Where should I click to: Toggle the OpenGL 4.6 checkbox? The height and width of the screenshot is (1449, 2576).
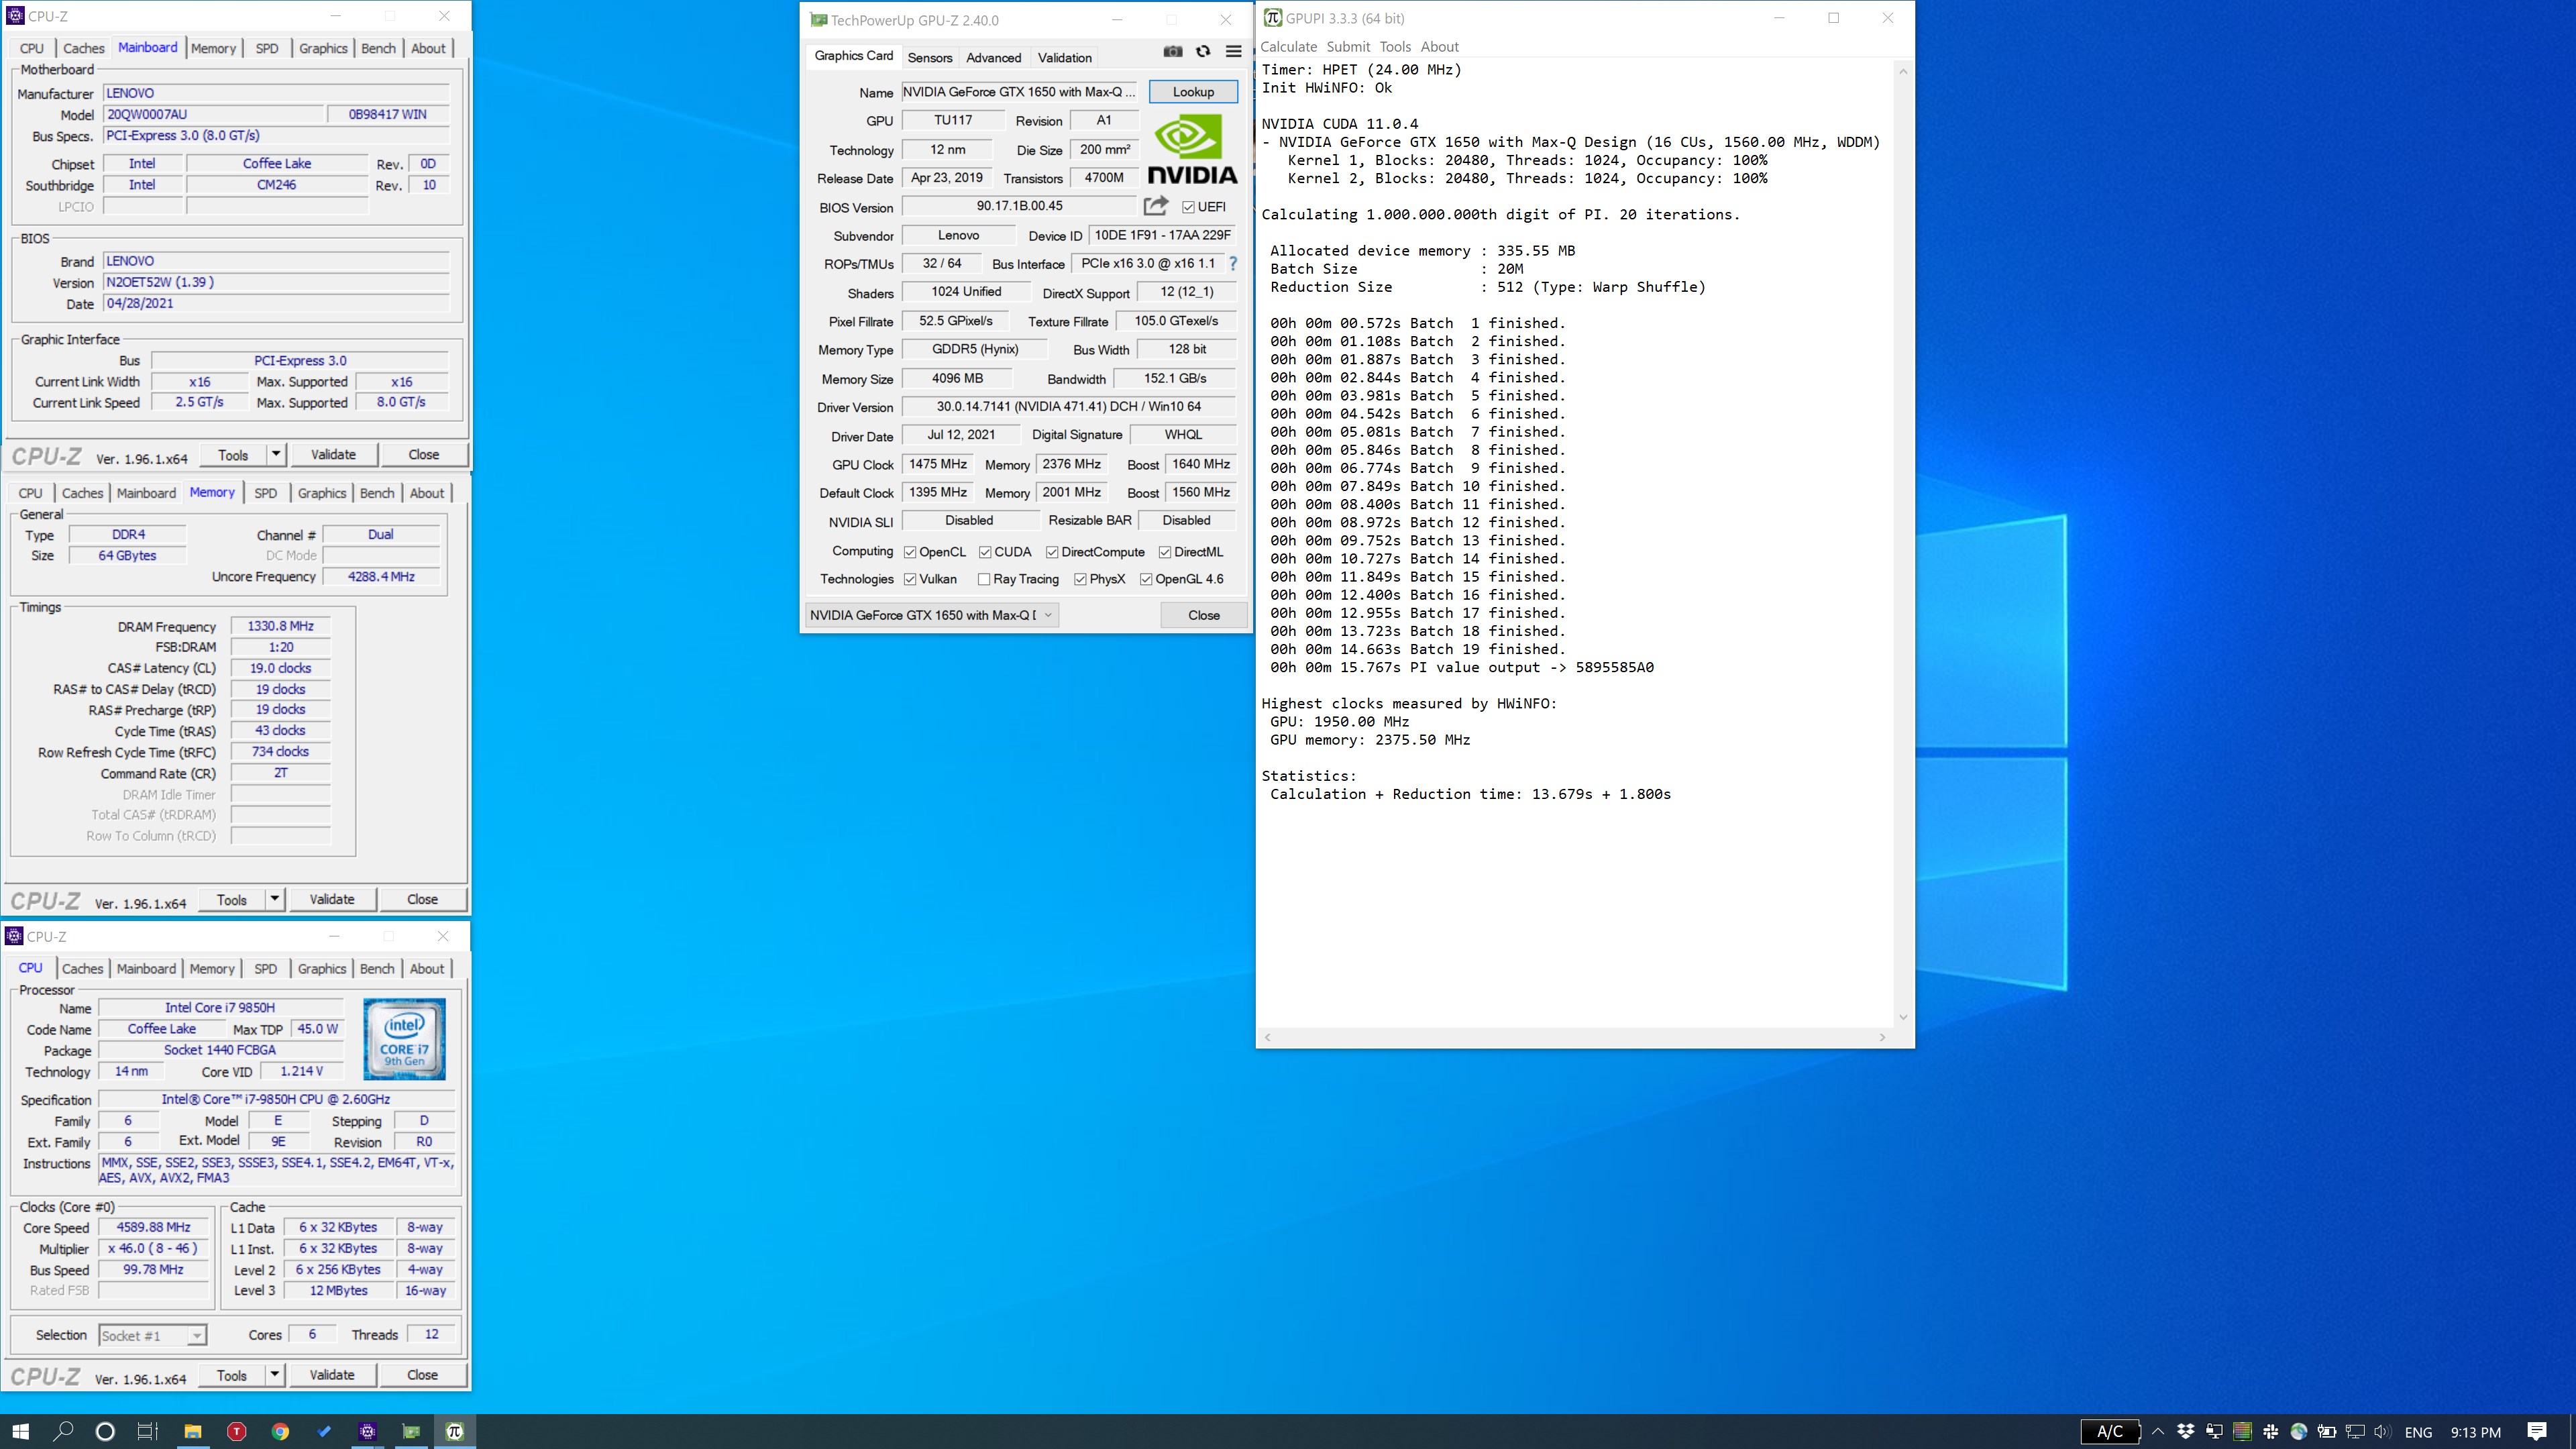pos(1146,579)
